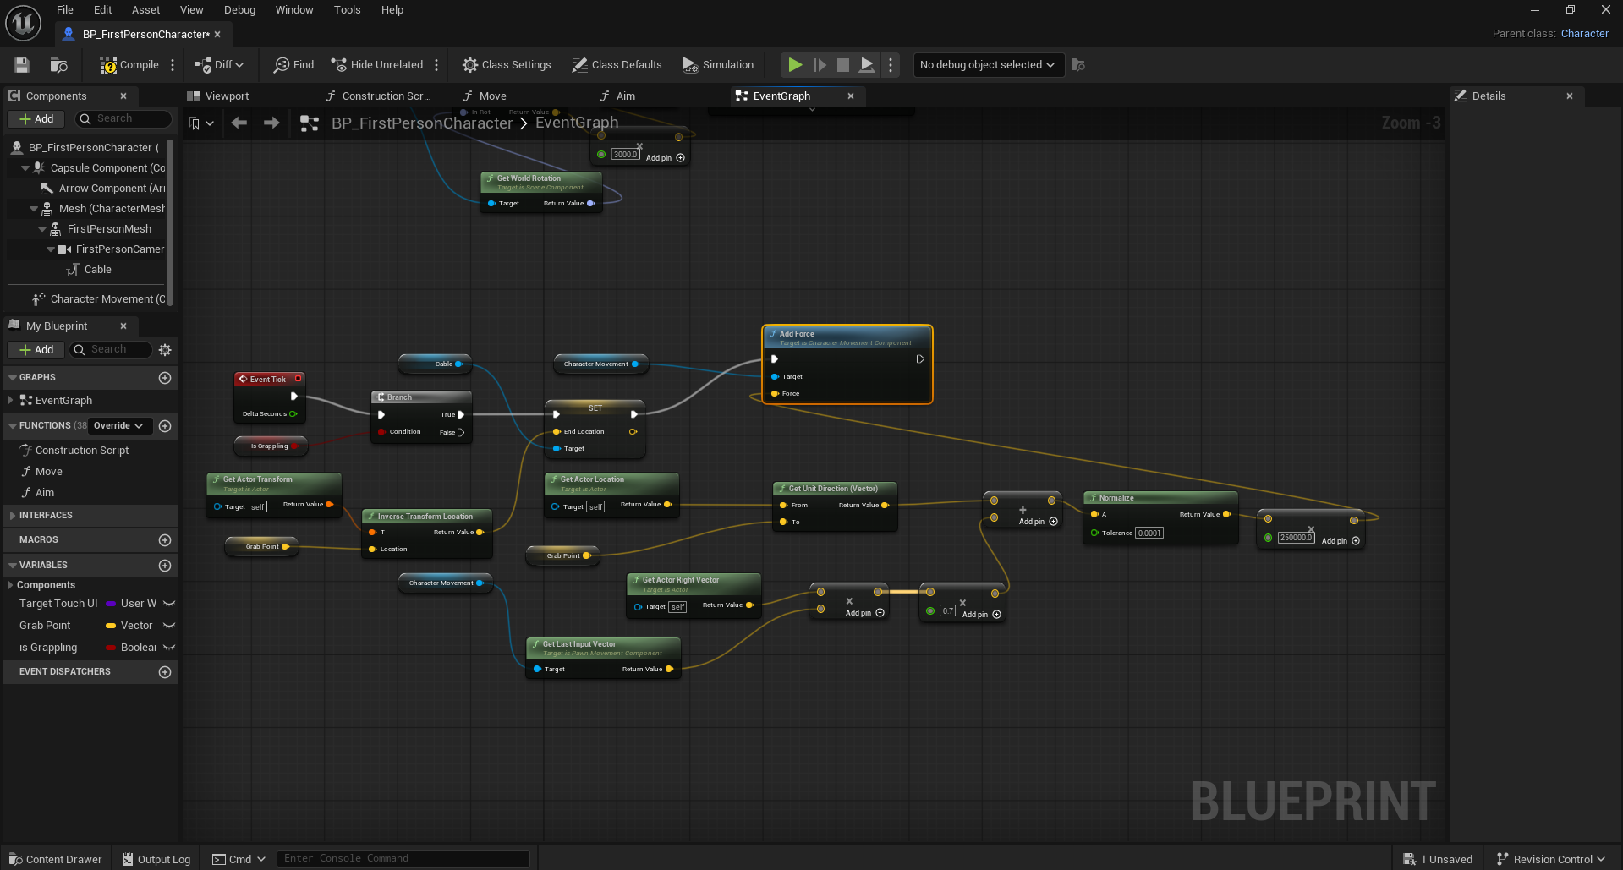Open the Window menu

pos(293,10)
